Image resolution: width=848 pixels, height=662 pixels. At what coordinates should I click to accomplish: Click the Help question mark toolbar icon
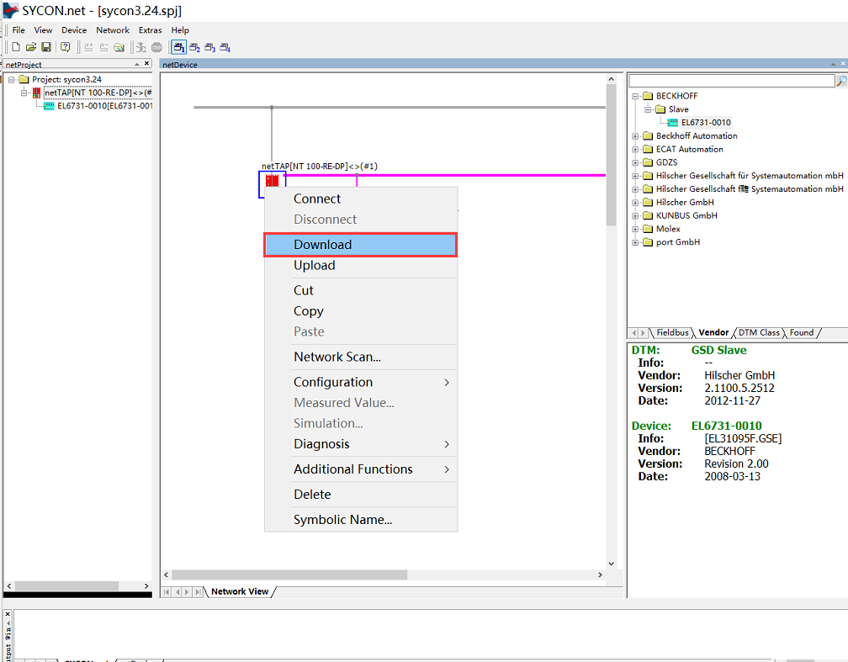[x=65, y=47]
